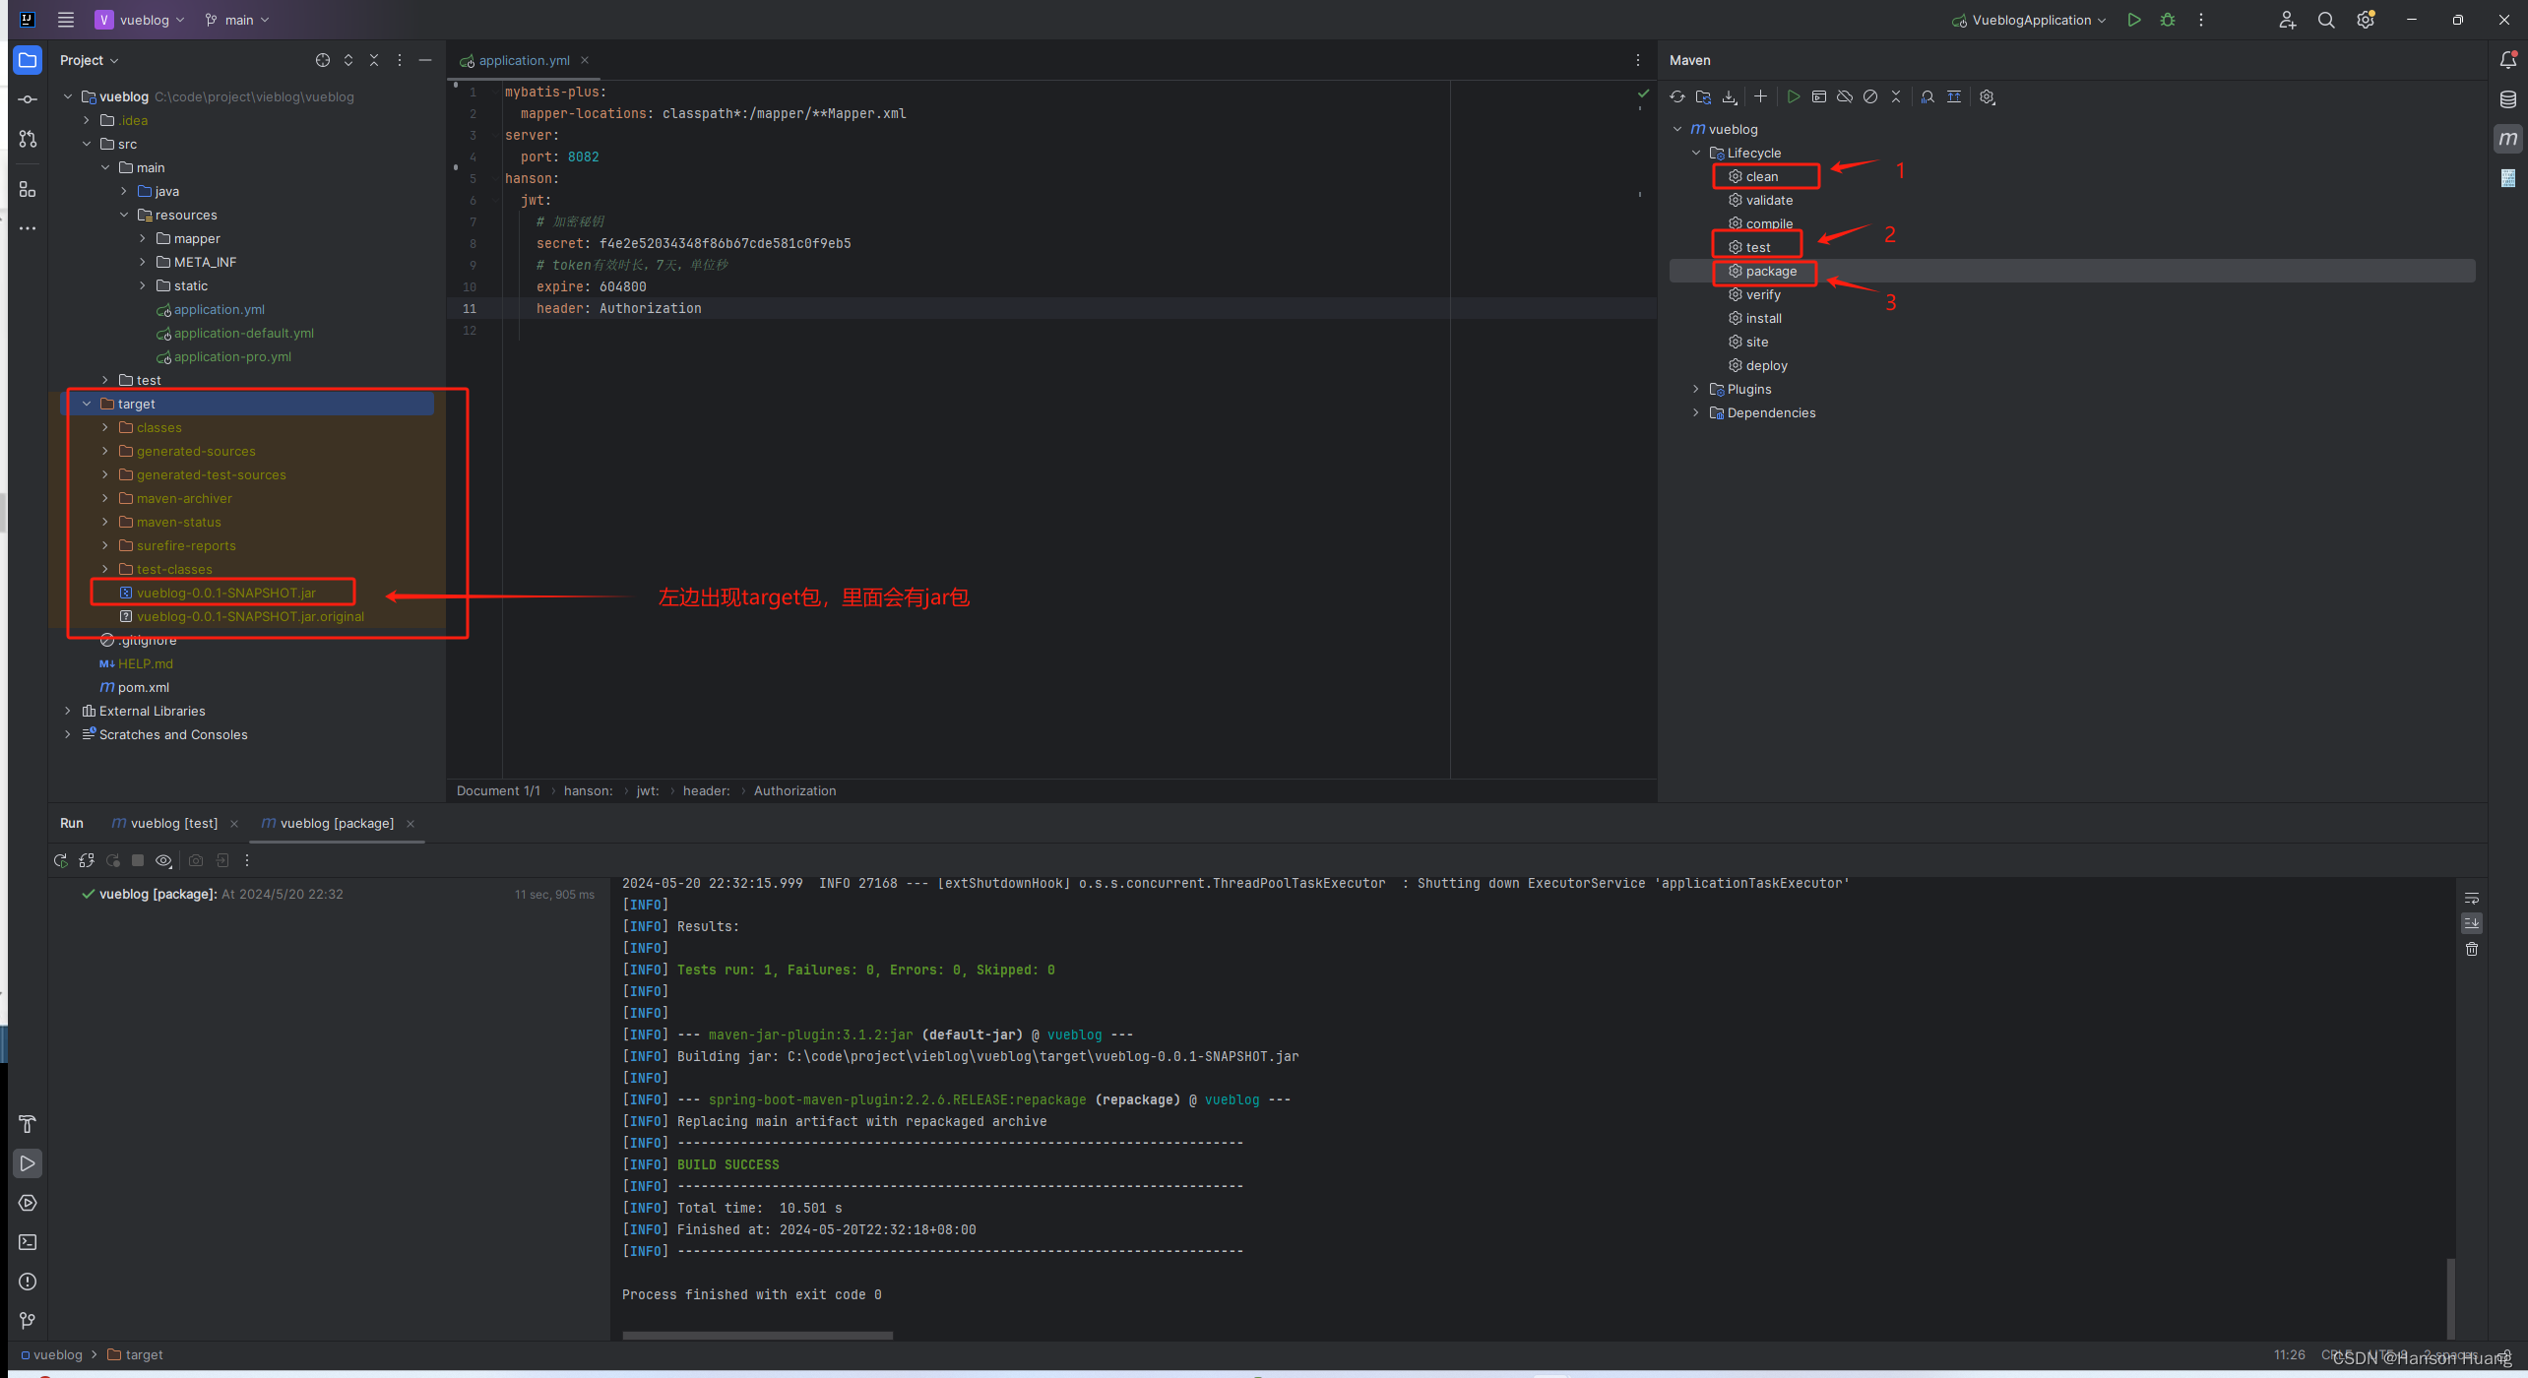
Task: Expand External Libraries node
Action: point(68,711)
